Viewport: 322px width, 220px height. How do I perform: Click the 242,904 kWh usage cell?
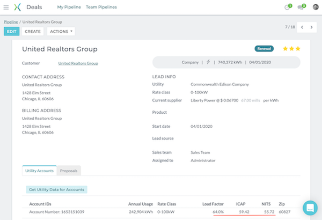pyautogui.click(x=141, y=212)
